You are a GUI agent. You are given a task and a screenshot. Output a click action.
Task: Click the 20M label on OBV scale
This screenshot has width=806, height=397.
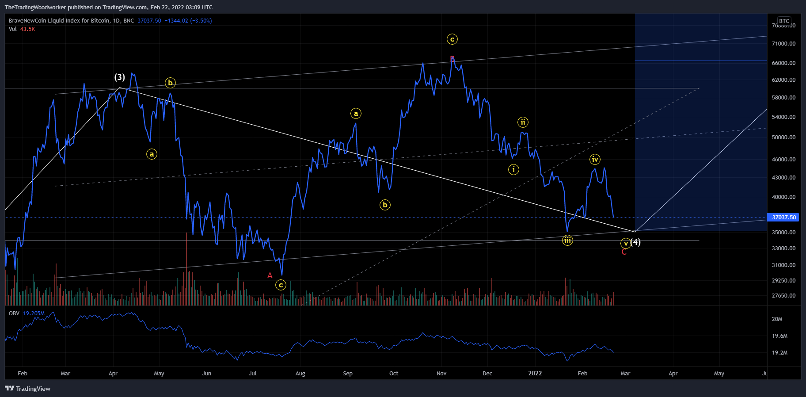777,319
